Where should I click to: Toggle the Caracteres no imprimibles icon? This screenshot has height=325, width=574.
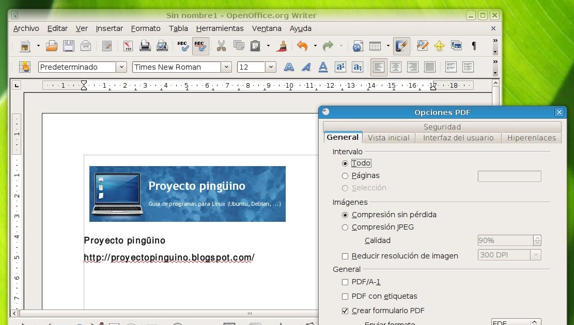[x=474, y=46]
